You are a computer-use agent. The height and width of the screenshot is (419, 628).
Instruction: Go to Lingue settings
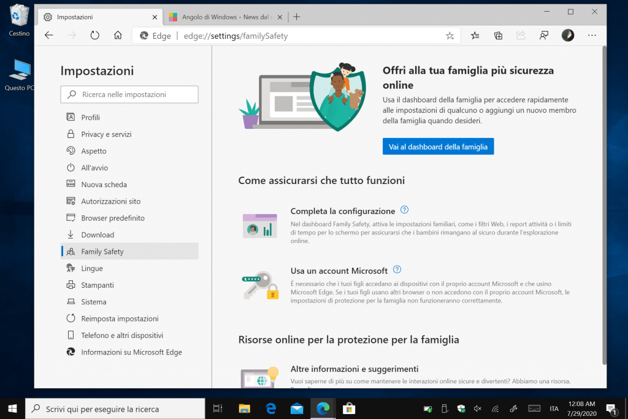pyautogui.click(x=92, y=268)
